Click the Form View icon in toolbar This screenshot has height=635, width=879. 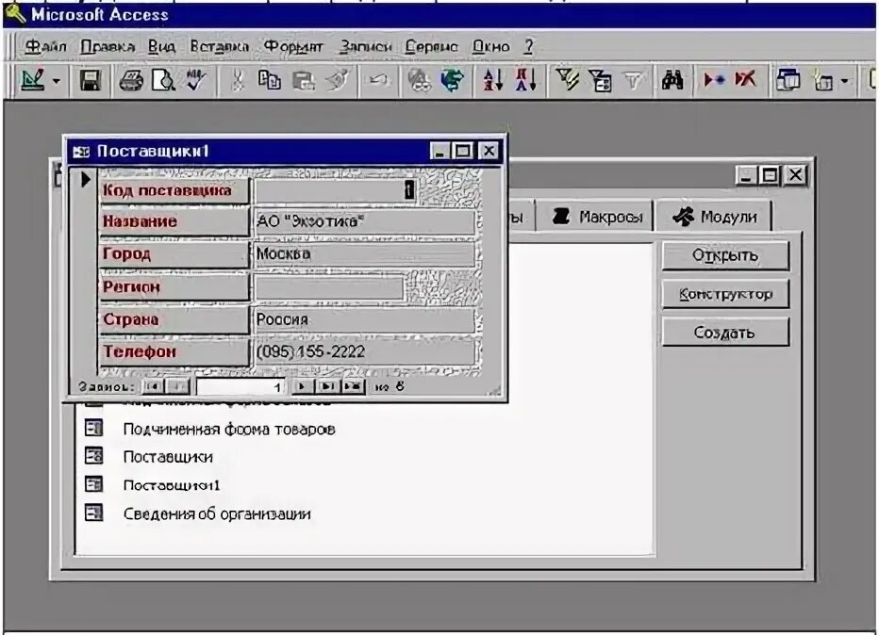coord(32,81)
